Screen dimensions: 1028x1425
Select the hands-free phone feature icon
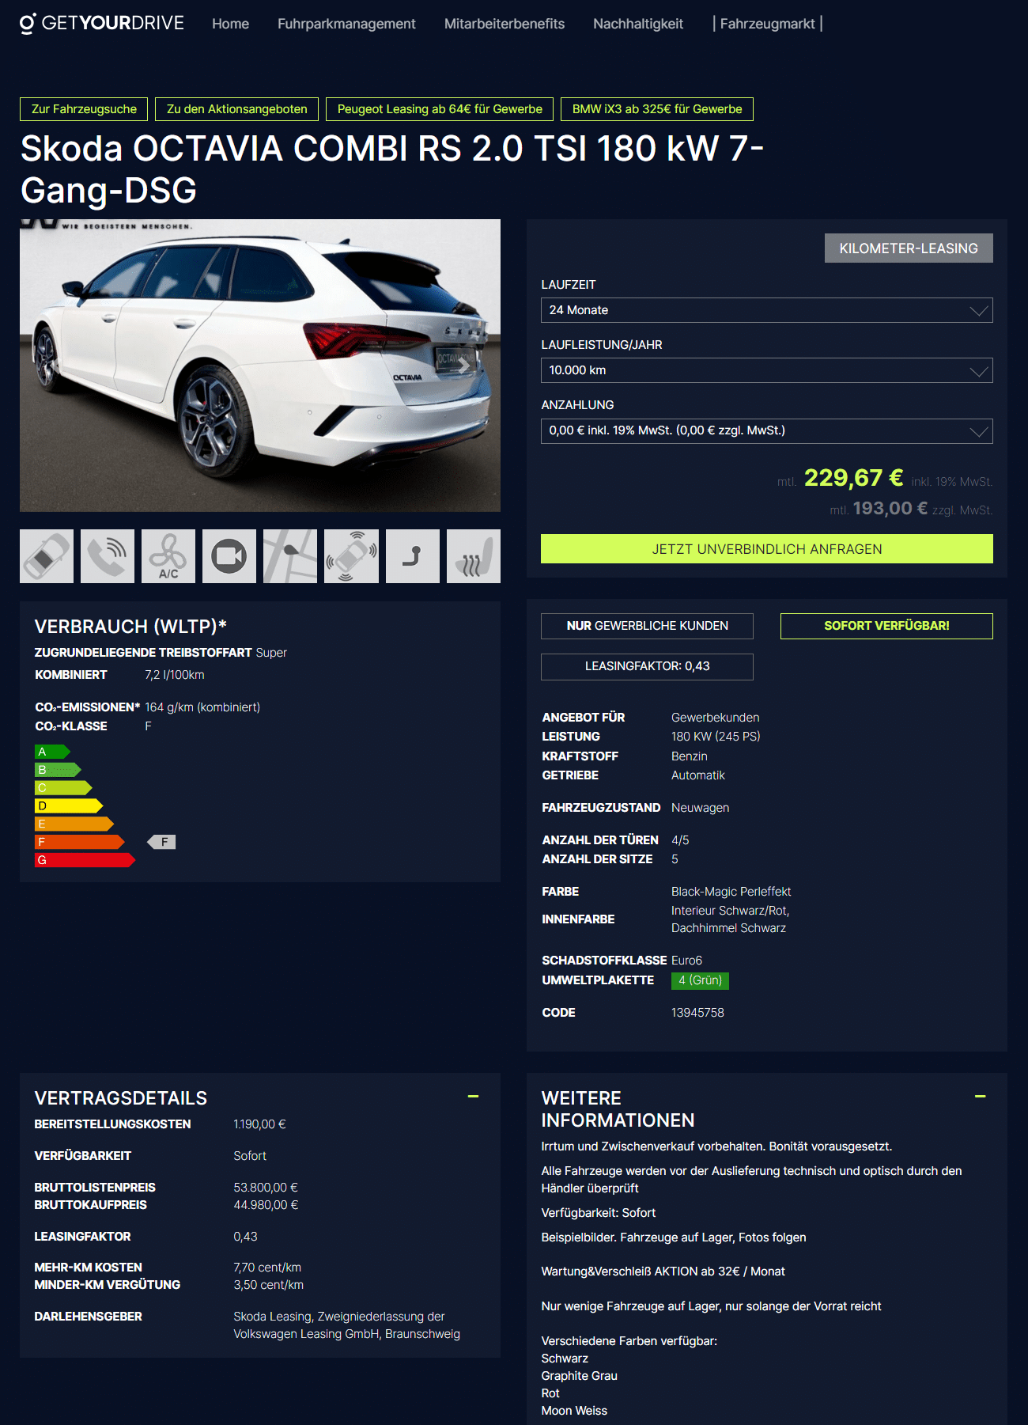coord(108,556)
